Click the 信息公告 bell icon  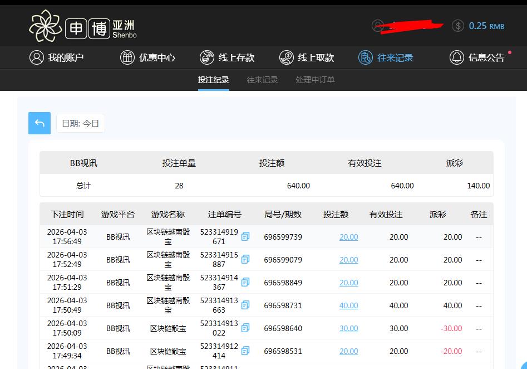pos(457,57)
